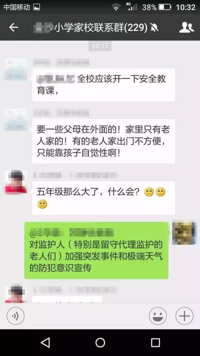Tap the message text input field
This screenshot has width=200, height=356.
[x=86, y=316]
